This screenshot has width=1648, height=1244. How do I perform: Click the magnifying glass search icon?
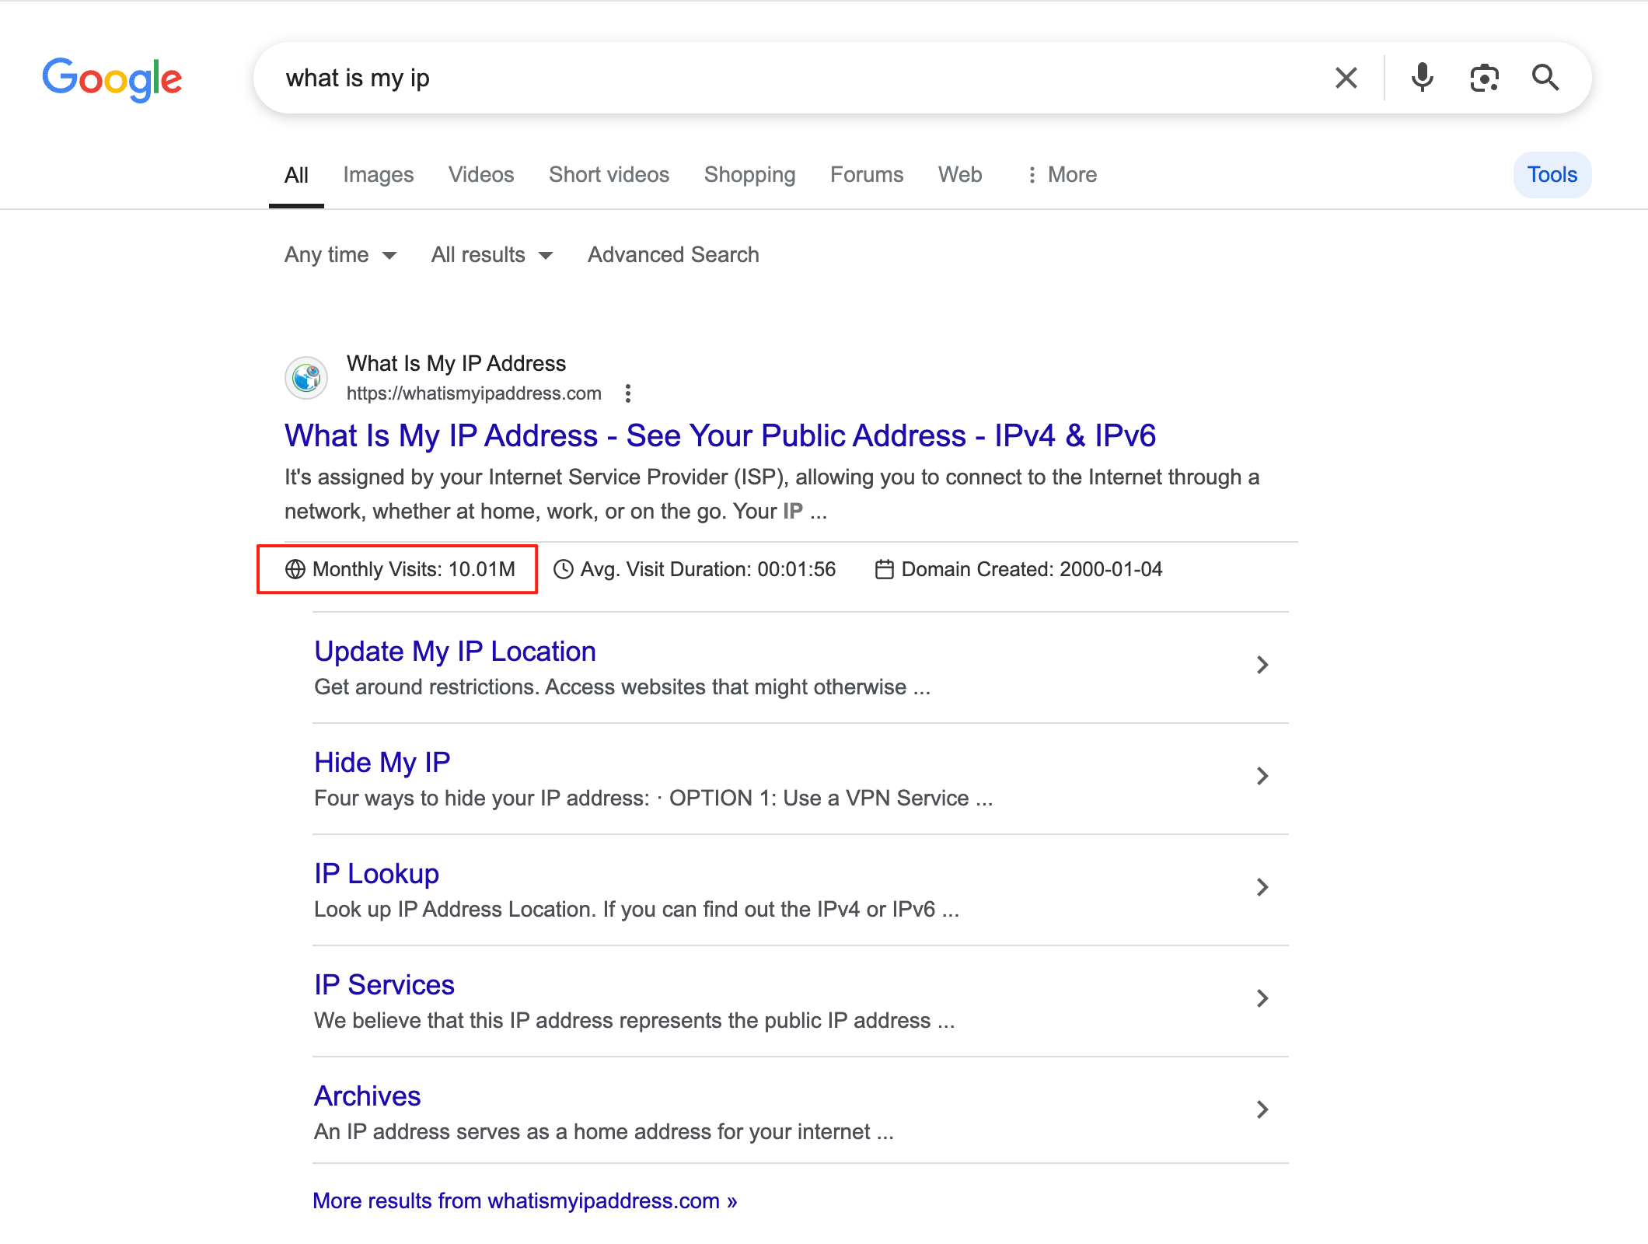[1545, 78]
